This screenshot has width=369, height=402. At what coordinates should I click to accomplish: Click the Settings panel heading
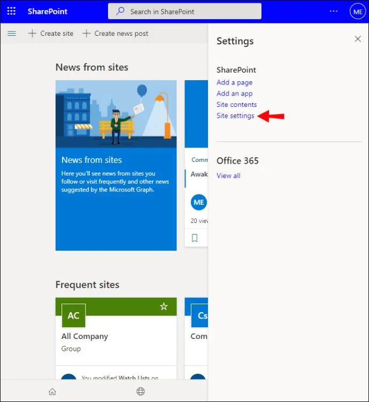[235, 41]
